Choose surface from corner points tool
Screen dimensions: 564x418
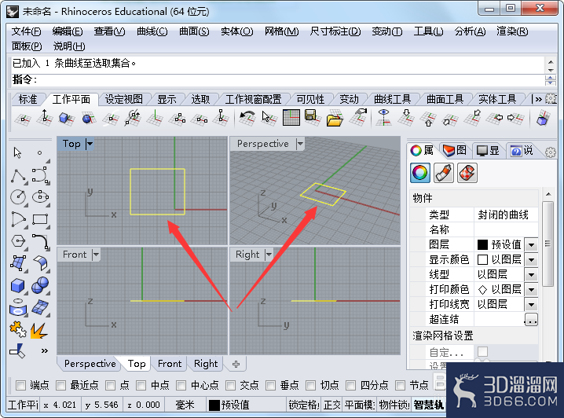(18, 263)
